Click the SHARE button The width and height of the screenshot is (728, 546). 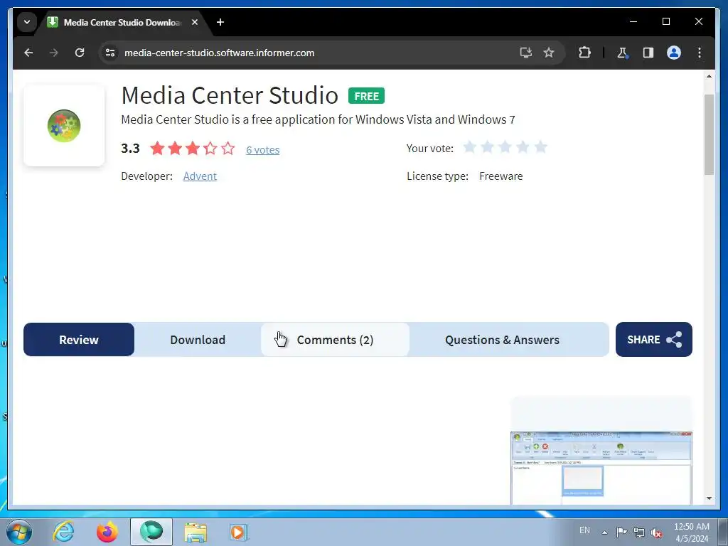coord(654,339)
